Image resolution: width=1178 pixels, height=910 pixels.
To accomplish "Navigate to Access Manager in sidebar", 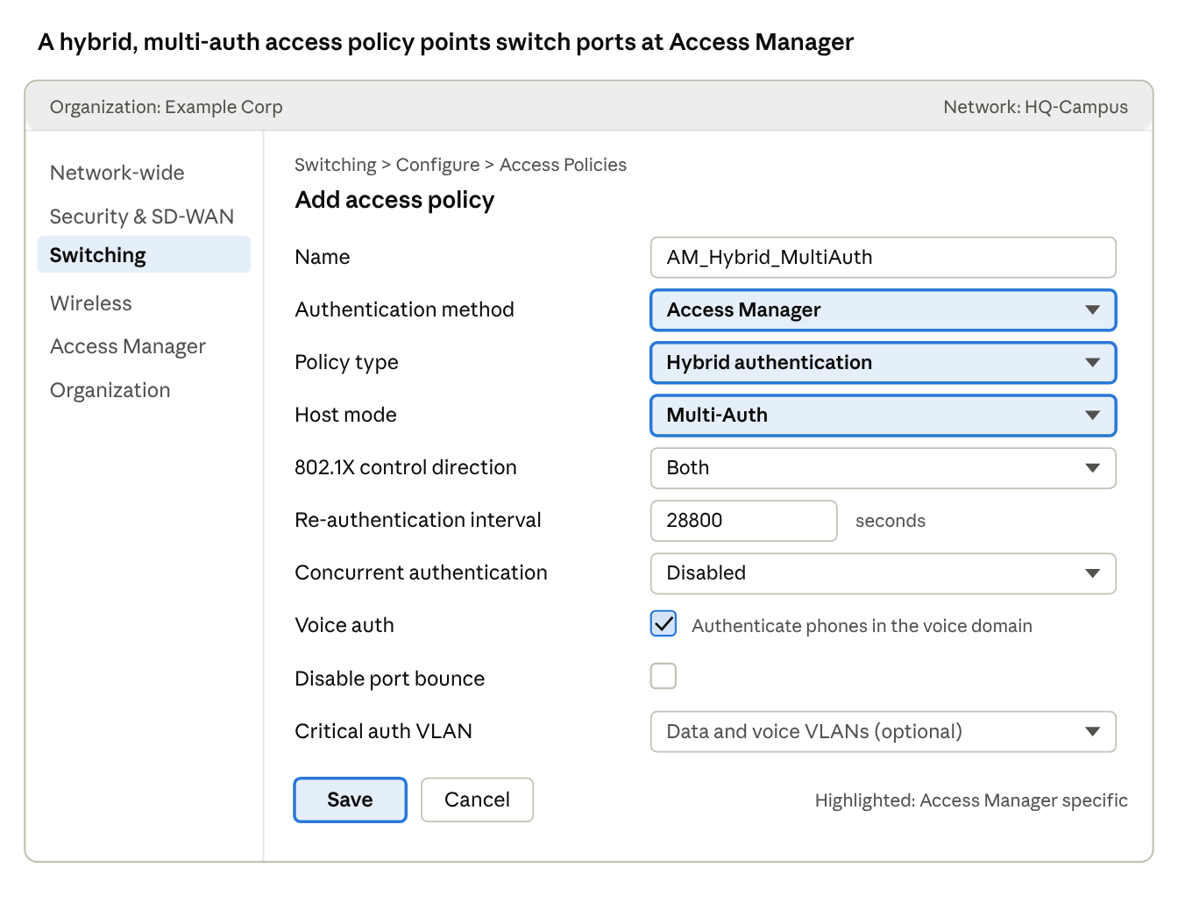I will (128, 347).
